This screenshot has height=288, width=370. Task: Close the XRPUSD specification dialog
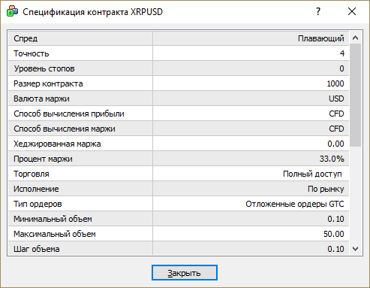point(352,11)
